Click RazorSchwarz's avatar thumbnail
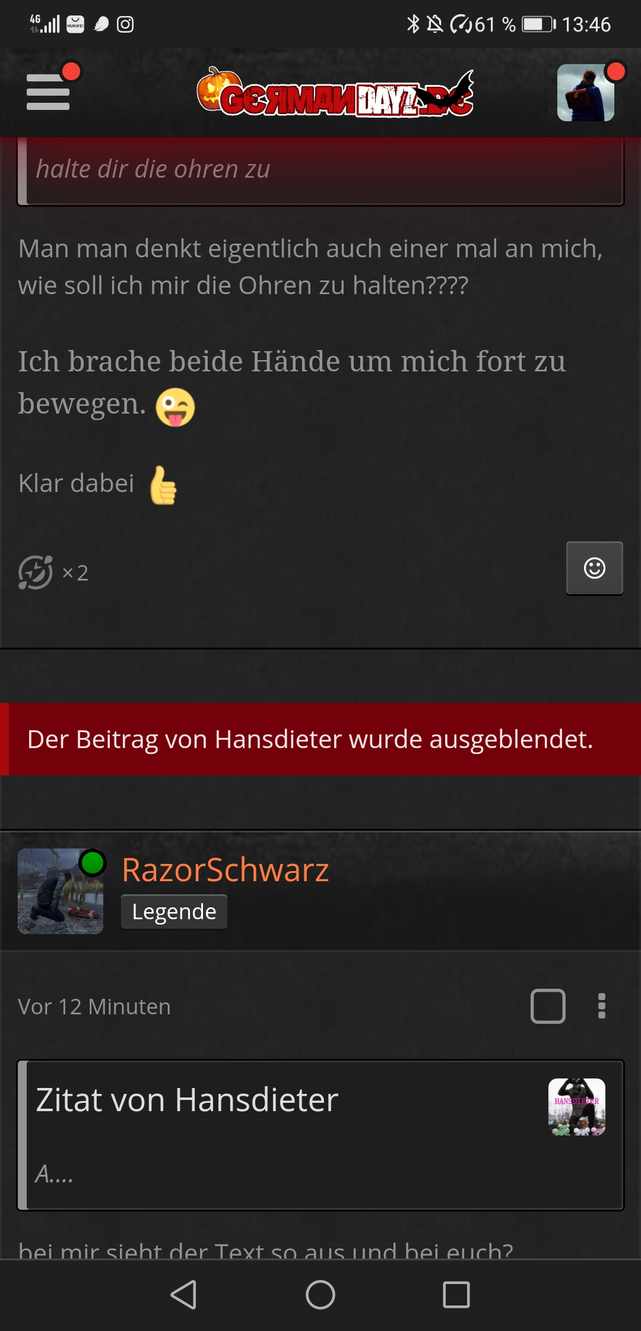The image size is (641, 1331). (x=61, y=891)
